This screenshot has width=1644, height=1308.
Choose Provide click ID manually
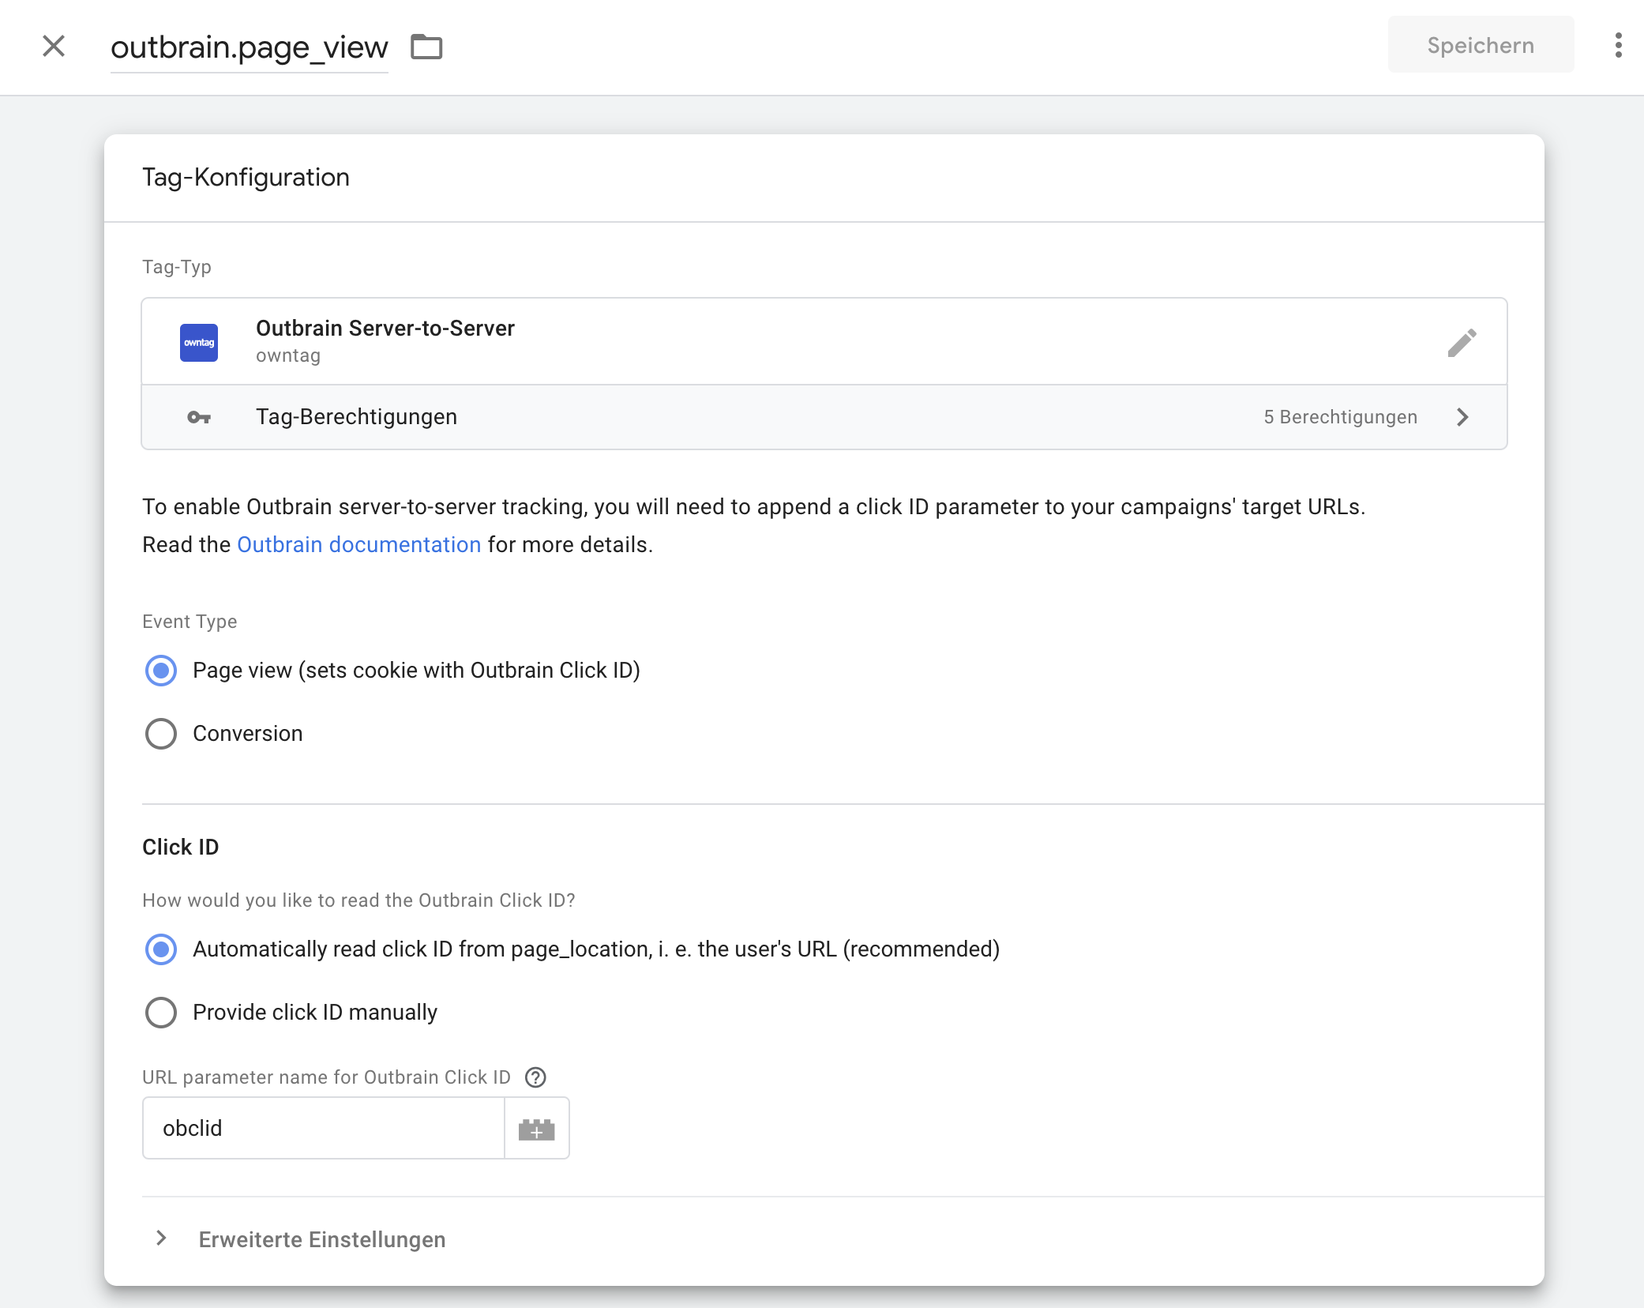161,1013
